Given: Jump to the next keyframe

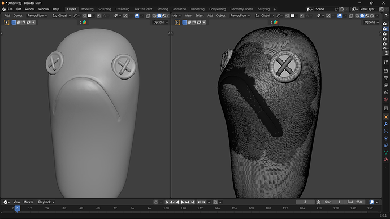Looking at the screenshot, I should click(187, 202).
